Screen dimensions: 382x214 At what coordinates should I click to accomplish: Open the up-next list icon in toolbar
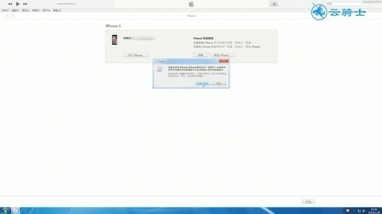274,4
